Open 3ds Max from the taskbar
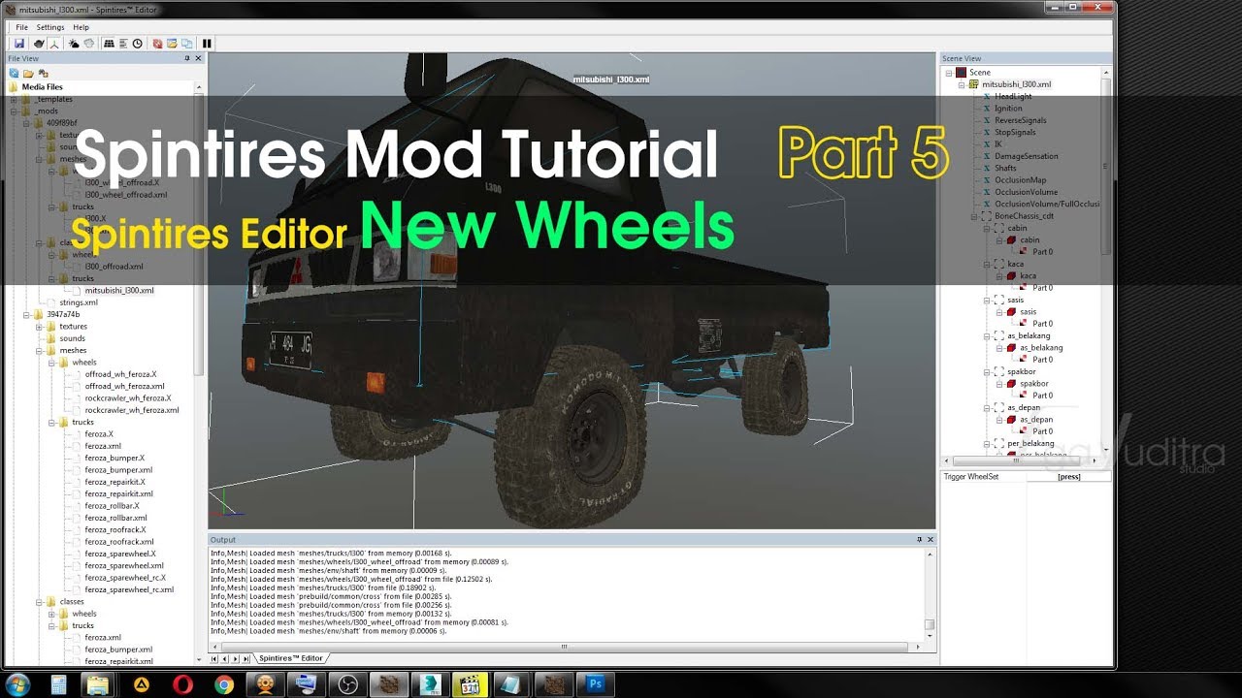1242x698 pixels. [431, 684]
